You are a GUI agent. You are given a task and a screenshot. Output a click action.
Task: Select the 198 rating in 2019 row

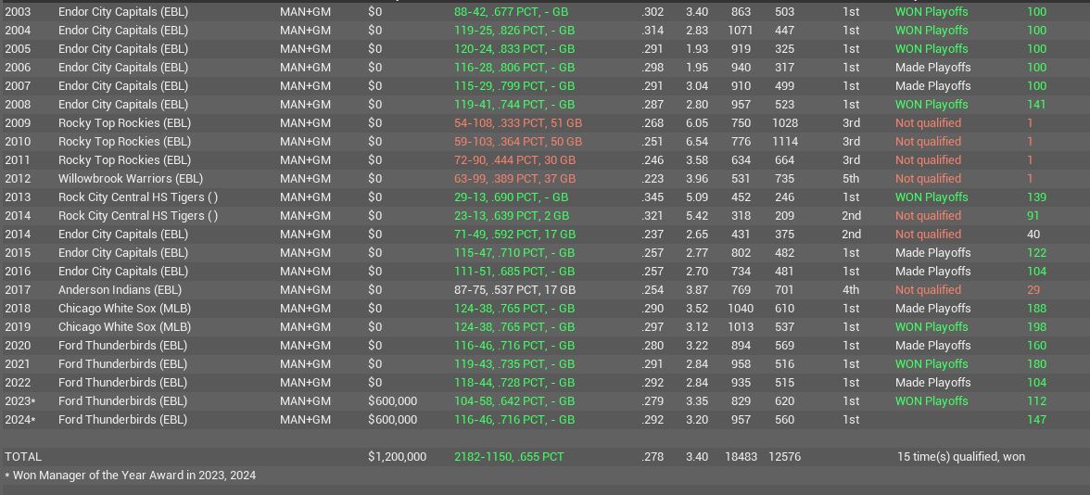(1036, 326)
